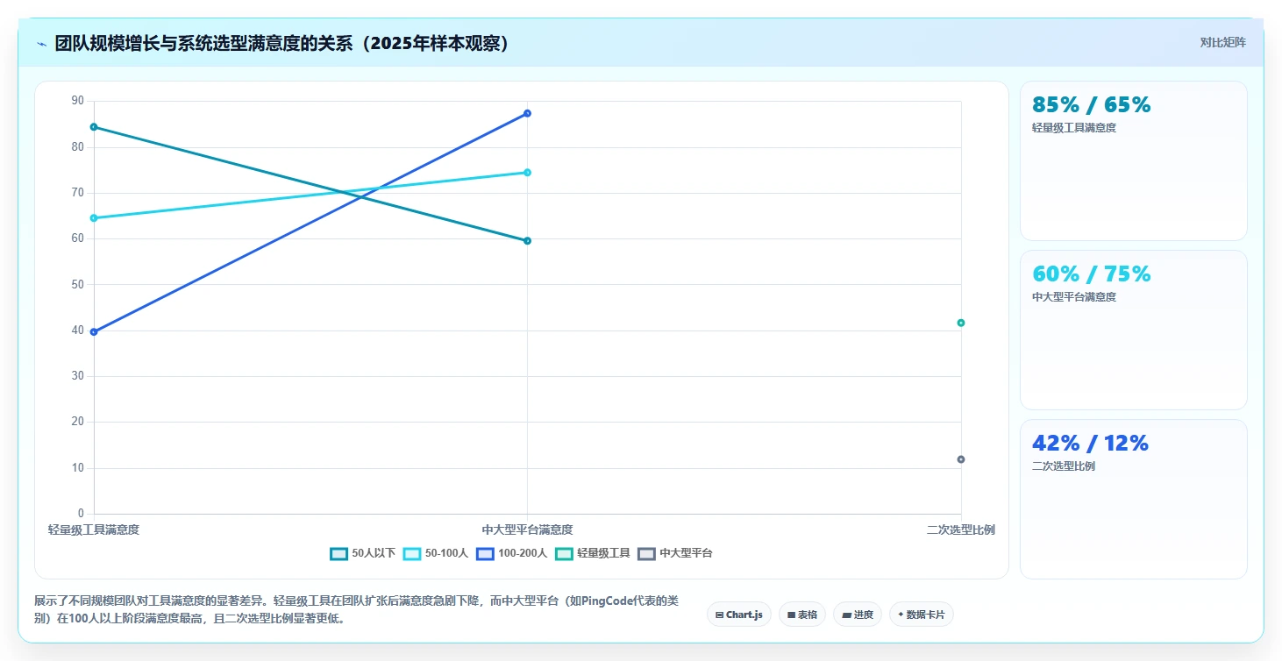Viewport: 1282px width, 661px height.
Task: Click the lightning icon beside the chart title
Action: pos(41,43)
